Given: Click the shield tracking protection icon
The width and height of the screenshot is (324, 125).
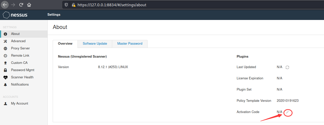Looking at the screenshot, I should click(66, 5).
